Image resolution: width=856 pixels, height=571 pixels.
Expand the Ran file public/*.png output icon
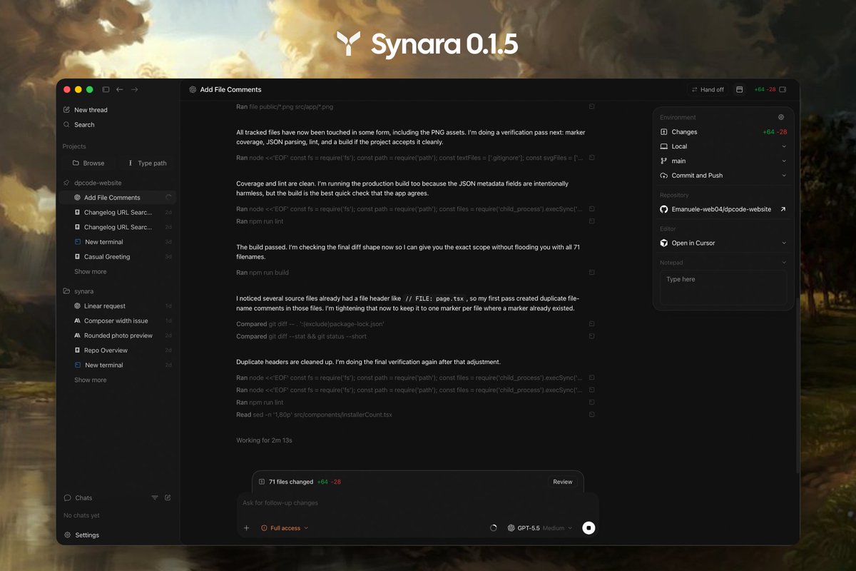click(591, 106)
